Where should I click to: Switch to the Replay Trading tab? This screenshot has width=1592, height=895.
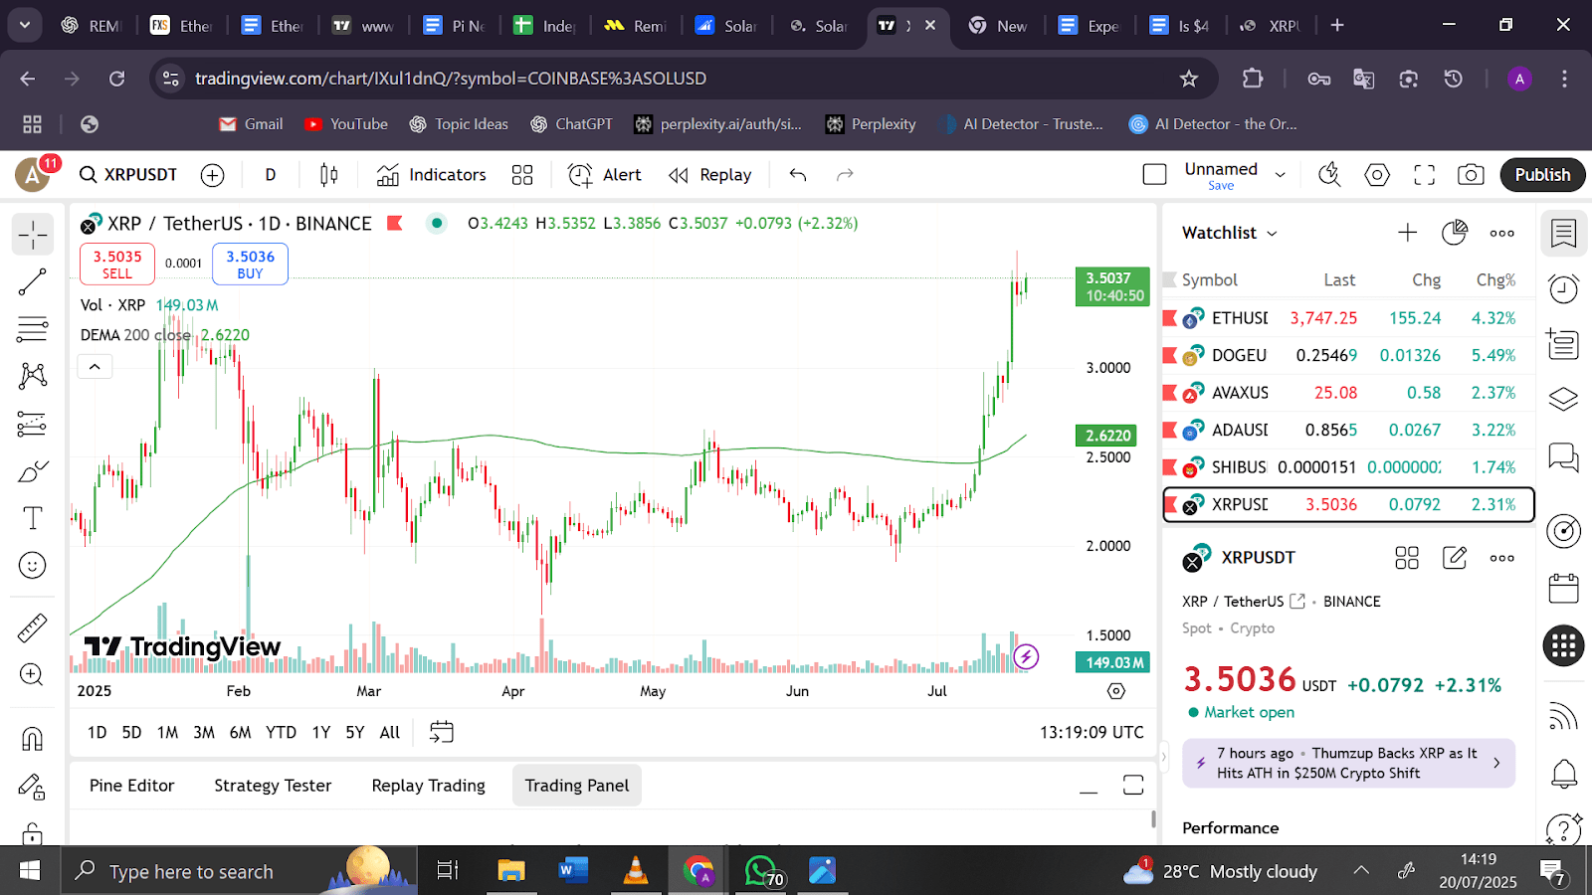click(x=428, y=786)
